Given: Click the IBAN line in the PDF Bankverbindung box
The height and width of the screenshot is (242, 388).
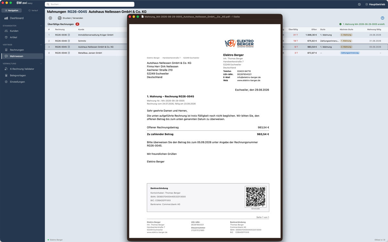Looking at the screenshot, I should [x=168, y=197].
